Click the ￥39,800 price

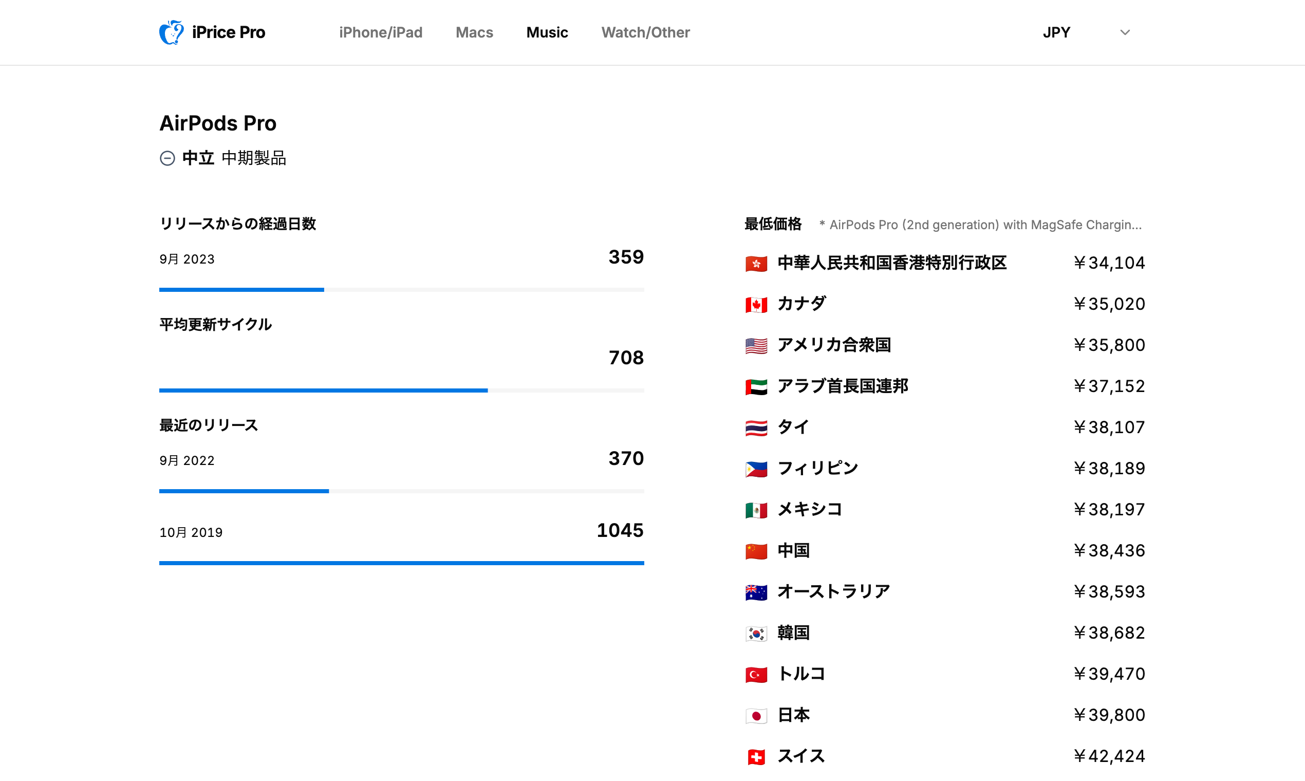click(1109, 714)
